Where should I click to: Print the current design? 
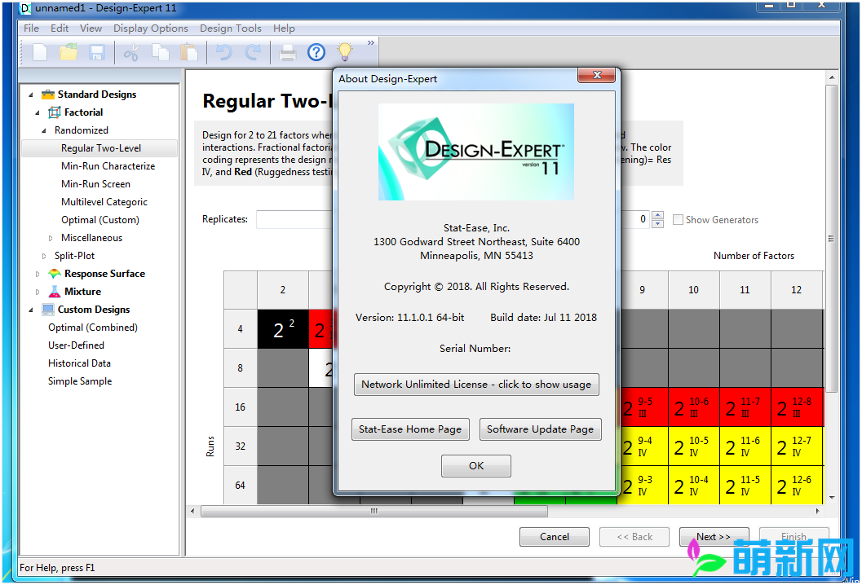(x=290, y=52)
